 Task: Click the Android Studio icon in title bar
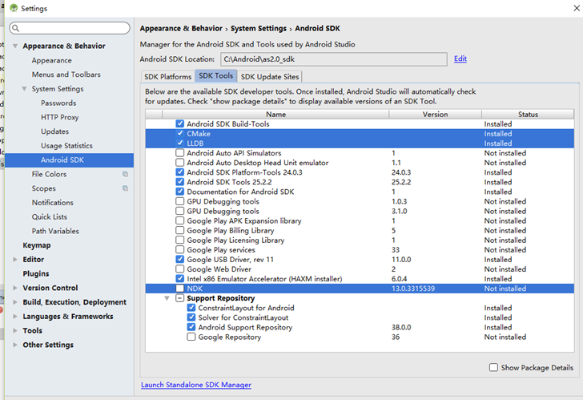coord(14,8)
